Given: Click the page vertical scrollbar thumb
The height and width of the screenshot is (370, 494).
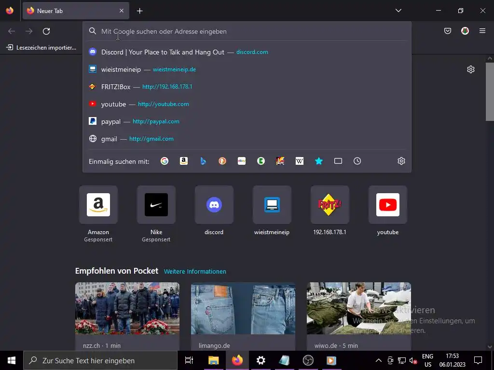Looking at the screenshot, I should 490,92.
